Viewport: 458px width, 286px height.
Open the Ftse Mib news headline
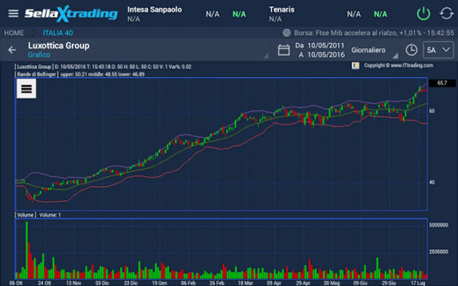[x=374, y=33]
